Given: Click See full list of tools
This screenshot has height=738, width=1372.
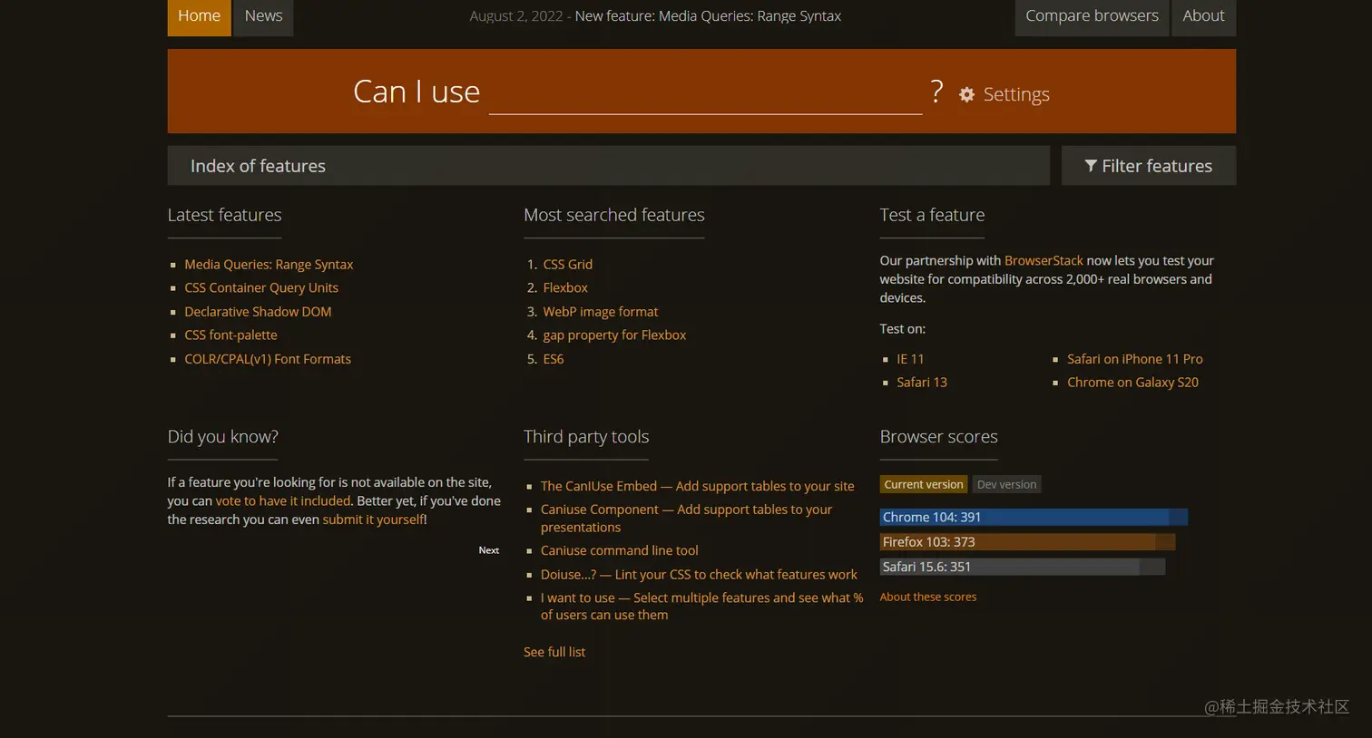Looking at the screenshot, I should [554, 653].
